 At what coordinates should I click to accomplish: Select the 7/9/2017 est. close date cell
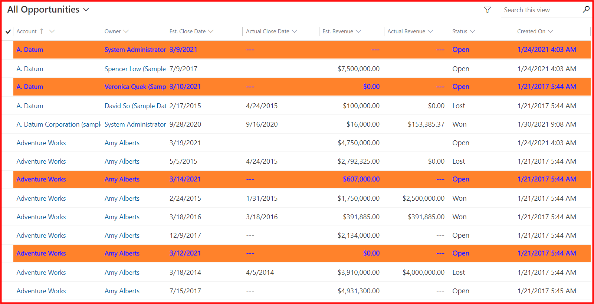[183, 69]
